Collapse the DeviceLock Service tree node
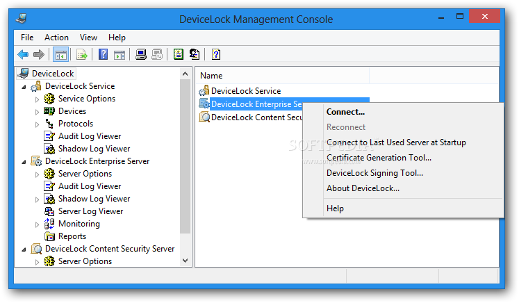Viewport: 519px width, 303px height. click(x=24, y=87)
